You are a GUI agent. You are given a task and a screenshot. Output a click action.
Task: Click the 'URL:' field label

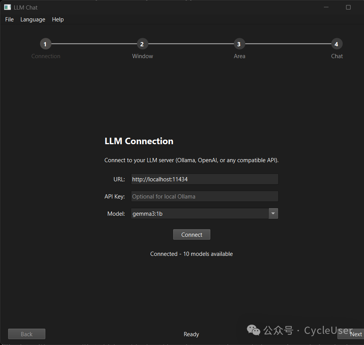pos(119,179)
